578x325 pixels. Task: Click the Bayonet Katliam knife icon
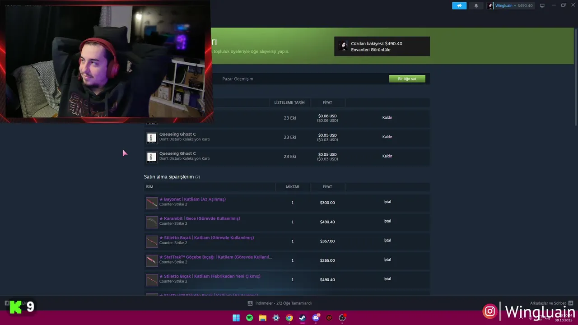(x=152, y=203)
